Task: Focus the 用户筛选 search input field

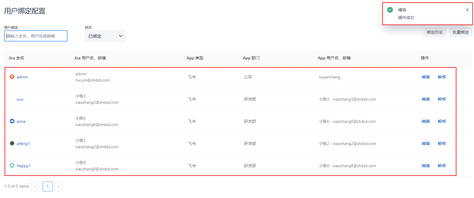Action: tap(36, 36)
